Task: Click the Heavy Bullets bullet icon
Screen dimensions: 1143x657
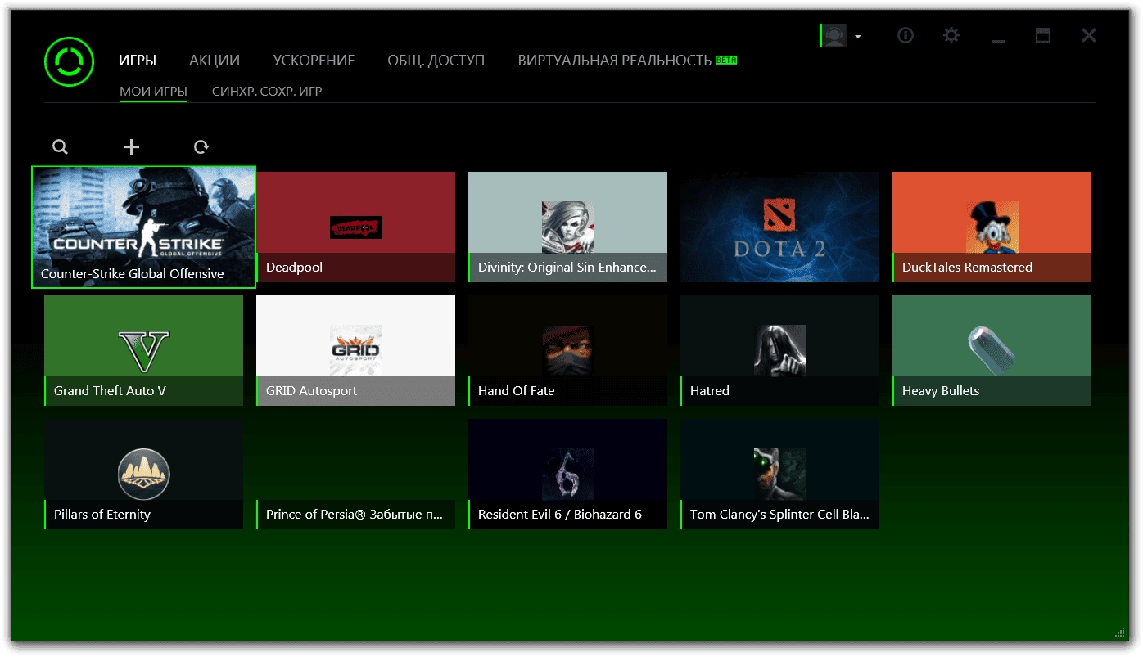Action: tap(992, 351)
